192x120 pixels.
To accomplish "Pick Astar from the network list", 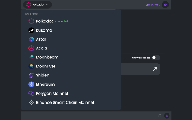I will [x=41, y=39].
